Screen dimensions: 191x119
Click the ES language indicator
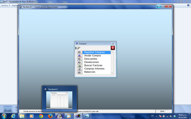[153, 116]
